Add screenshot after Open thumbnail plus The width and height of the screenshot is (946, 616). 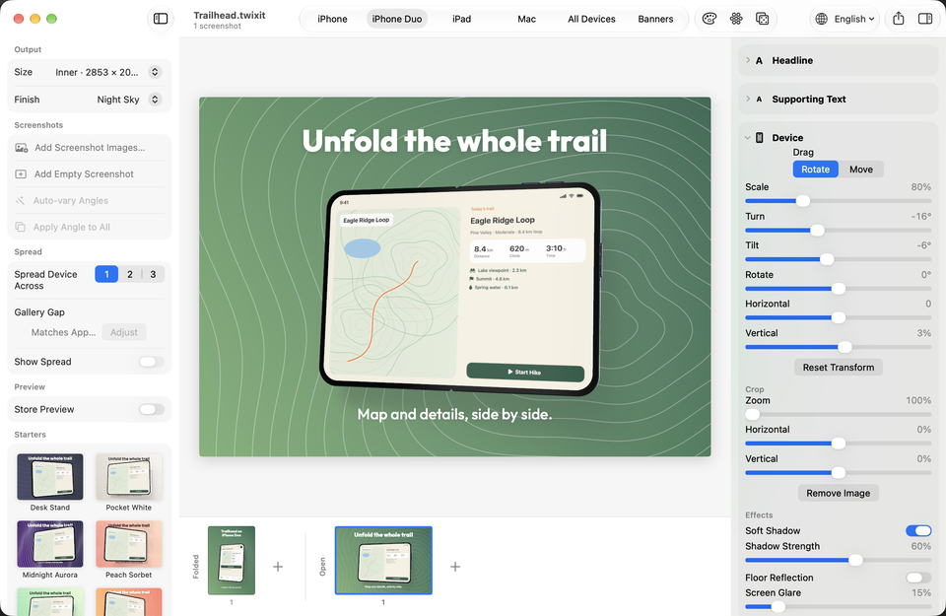455,567
